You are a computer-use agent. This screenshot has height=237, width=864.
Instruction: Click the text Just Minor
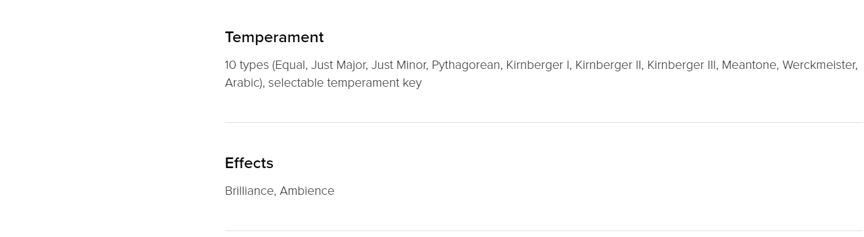[398, 65]
